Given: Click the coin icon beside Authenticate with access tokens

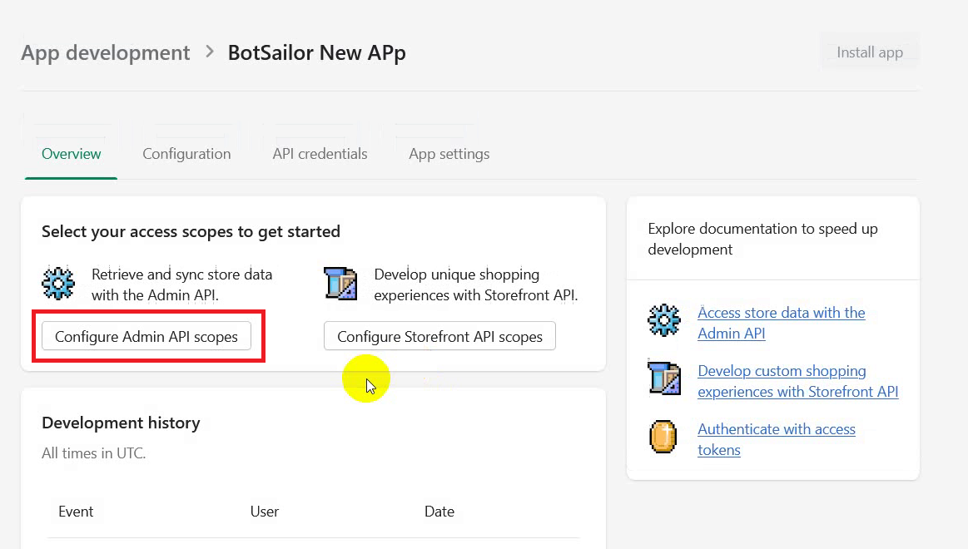Looking at the screenshot, I should point(663,437).
